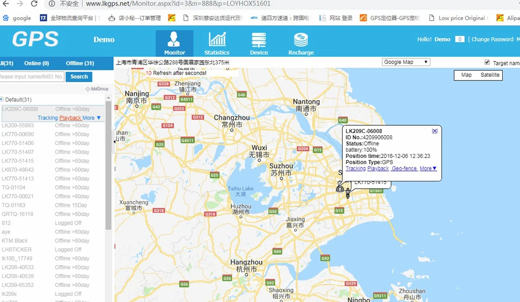Collapse the Default(31) group
The width and height of the screenshot is (520, 302).
point(2,99)
